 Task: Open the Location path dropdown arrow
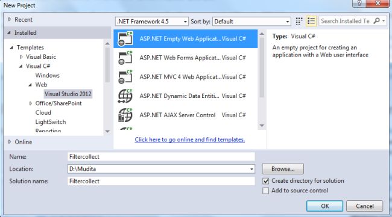[x=251, y=169]
